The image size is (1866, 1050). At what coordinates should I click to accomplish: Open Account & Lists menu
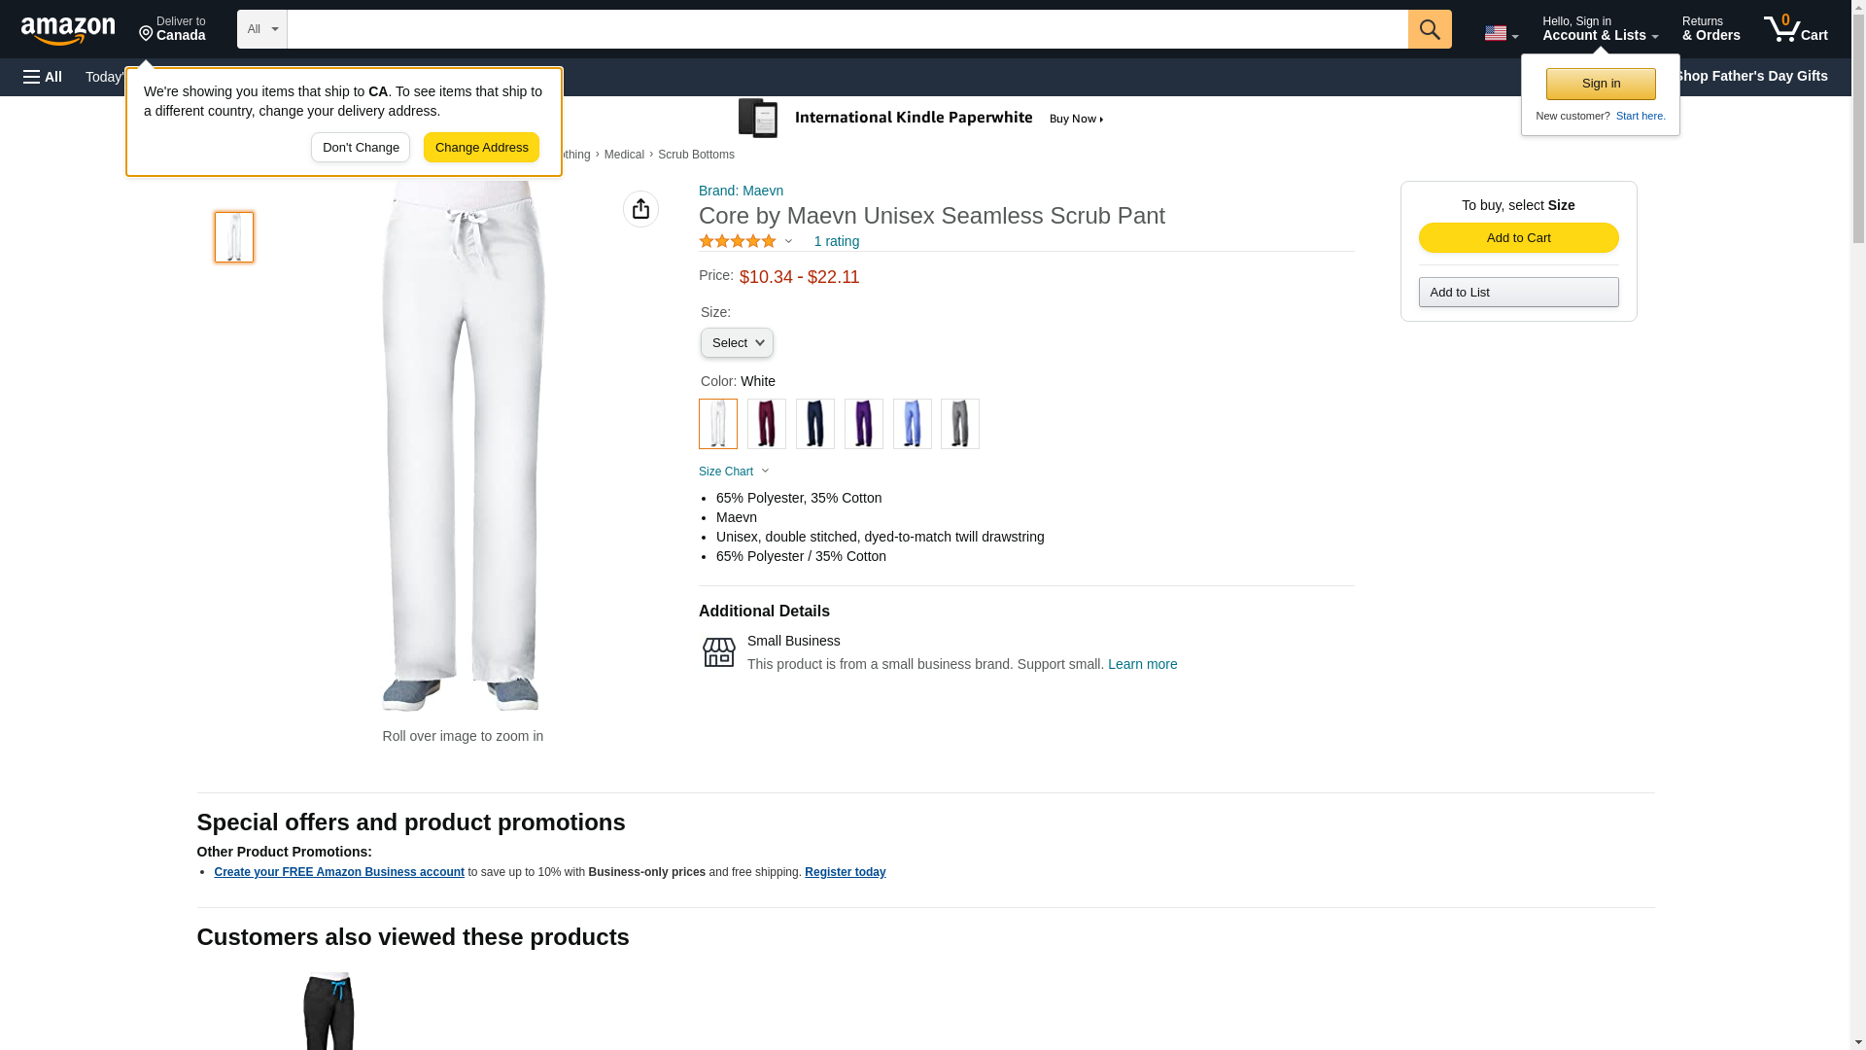click(x=1600, y=29)
